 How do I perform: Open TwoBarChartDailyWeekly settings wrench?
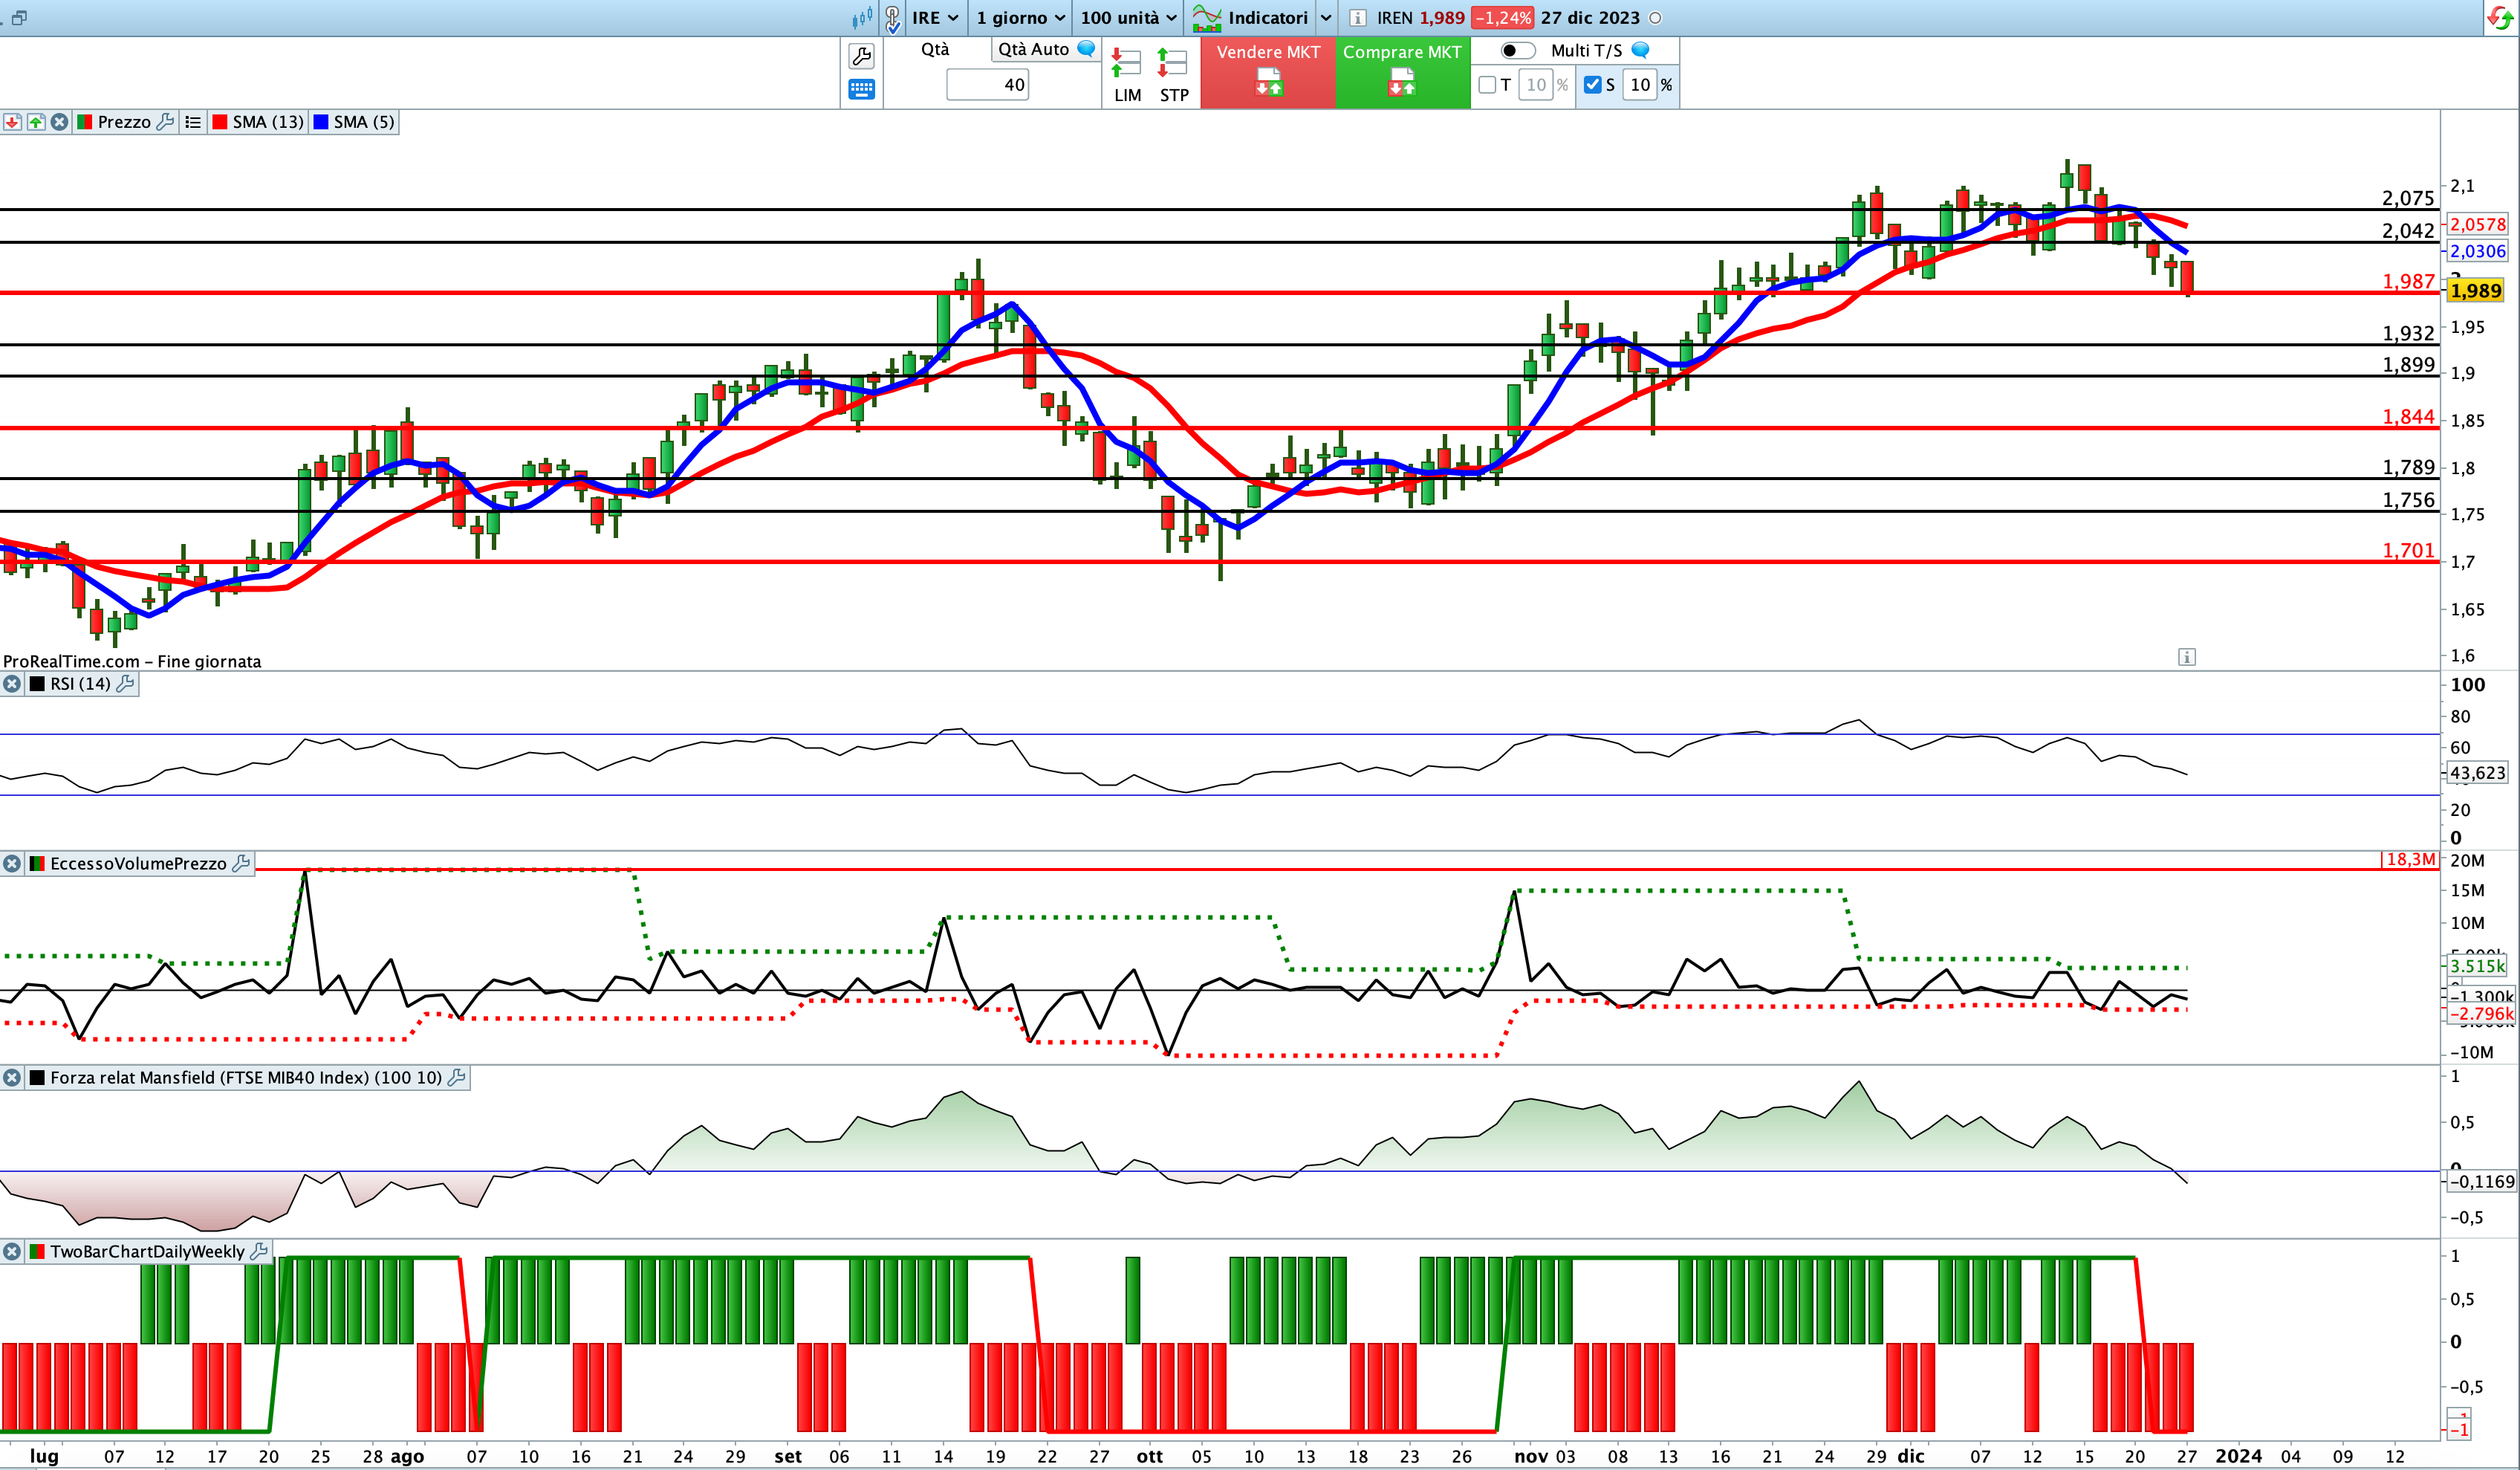(259, 1251)
